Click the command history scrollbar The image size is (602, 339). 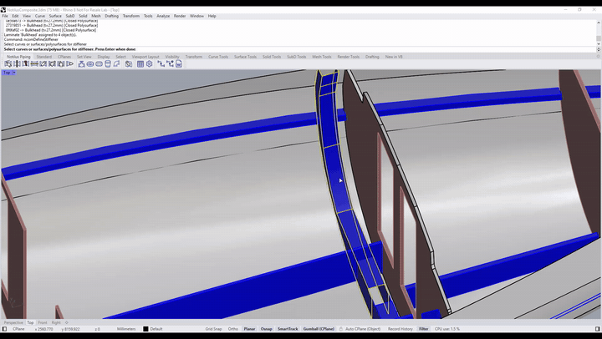click(599, 33)
